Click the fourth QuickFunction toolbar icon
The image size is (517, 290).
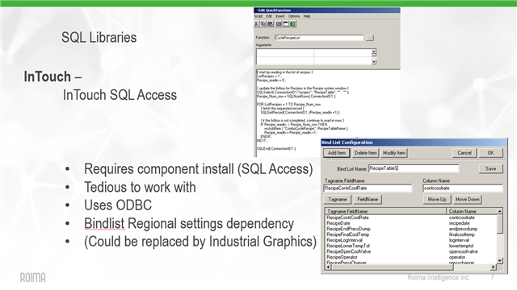point(279,24)
